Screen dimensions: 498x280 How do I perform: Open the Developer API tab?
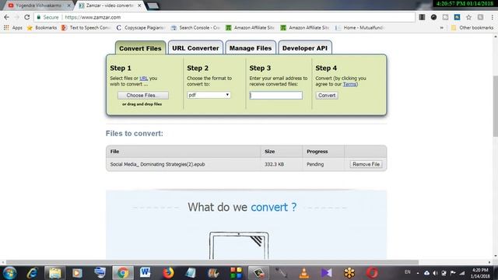click(304, 48)
